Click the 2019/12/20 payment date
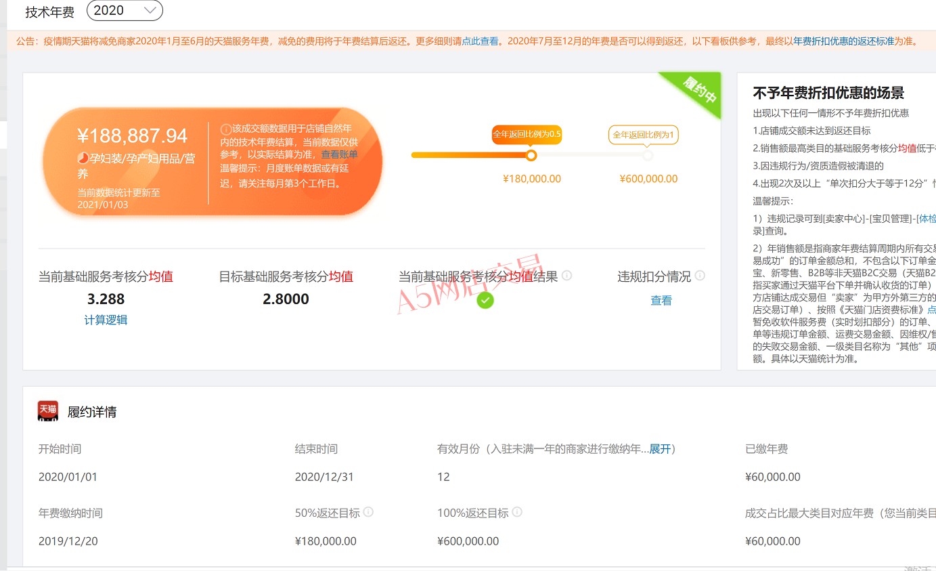 pyautogui.click(x=68, y=541)
